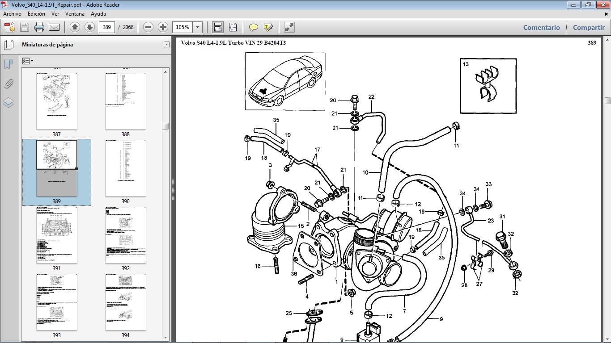Screen dimensions: 611x343
Task: Fit one full page to the window
Action: tap(233, 27)
